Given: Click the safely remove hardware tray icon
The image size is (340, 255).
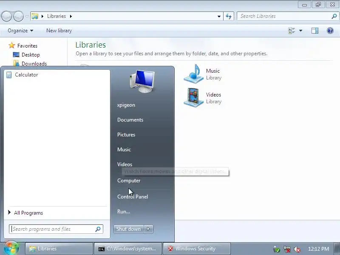Looking at the screenshot, I should [x=276, y=249].
